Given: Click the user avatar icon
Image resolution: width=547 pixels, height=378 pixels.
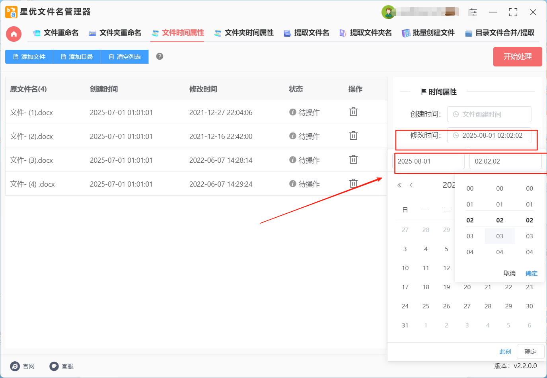Looking at the screenshot, I should pyautogui.click(x=388, y=12).
